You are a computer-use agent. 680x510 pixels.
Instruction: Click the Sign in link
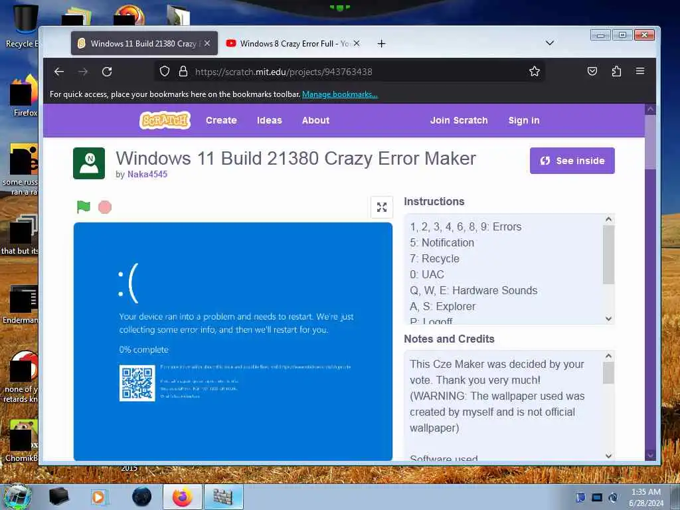click(524, 121)
